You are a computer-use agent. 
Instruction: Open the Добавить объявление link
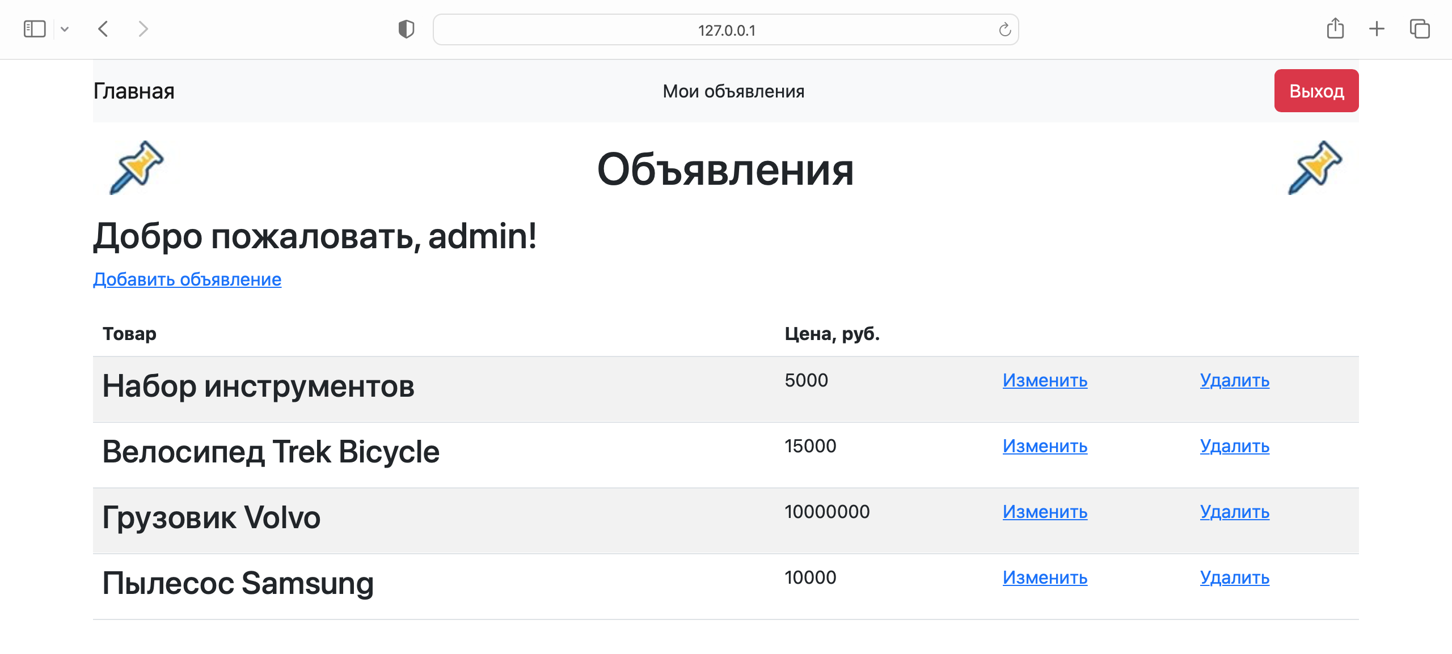tap(187, 279)
